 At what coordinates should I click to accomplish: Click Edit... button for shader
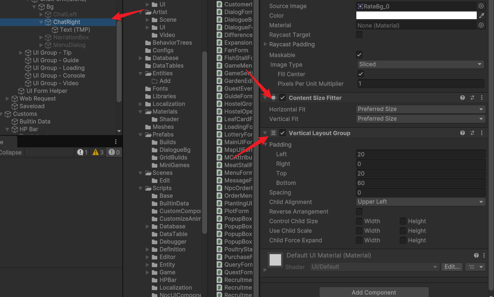(x=452, y=267)
